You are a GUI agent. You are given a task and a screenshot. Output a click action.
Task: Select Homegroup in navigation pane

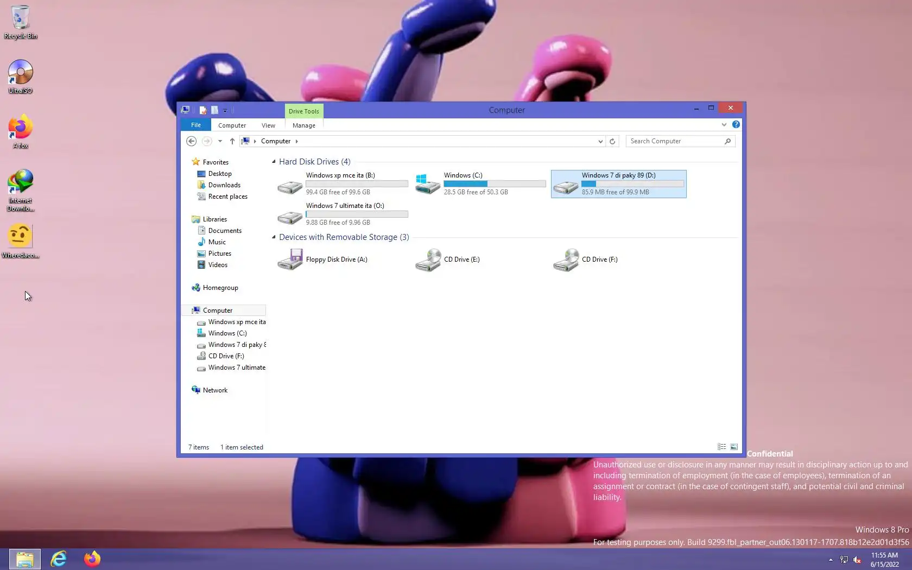point(220,288)
